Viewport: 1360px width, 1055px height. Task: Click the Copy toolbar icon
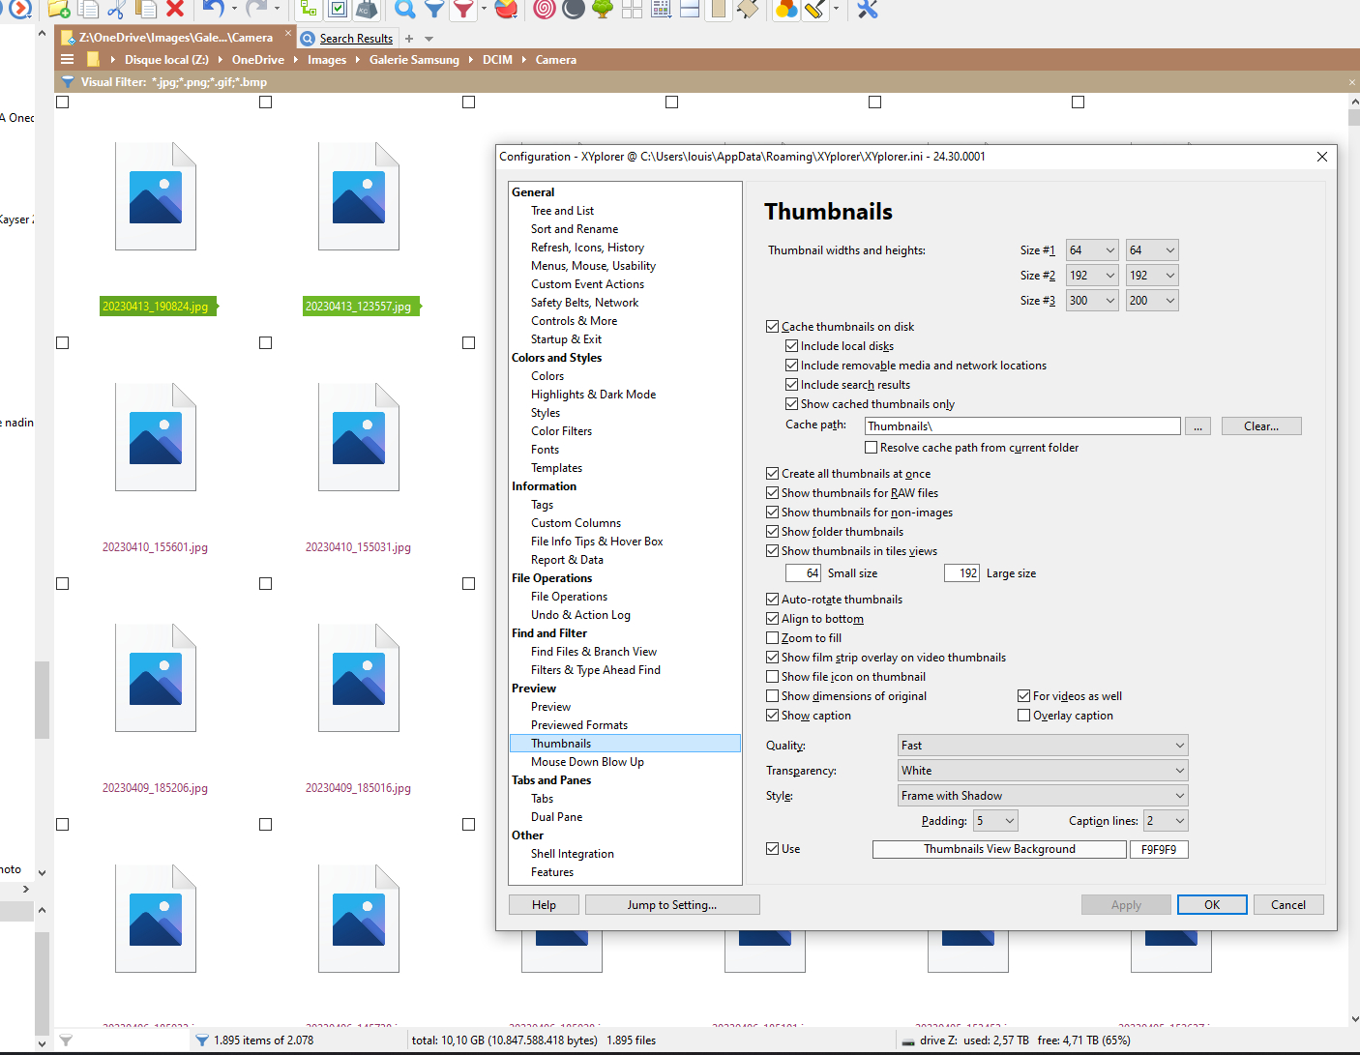click(x=88, y=9)
